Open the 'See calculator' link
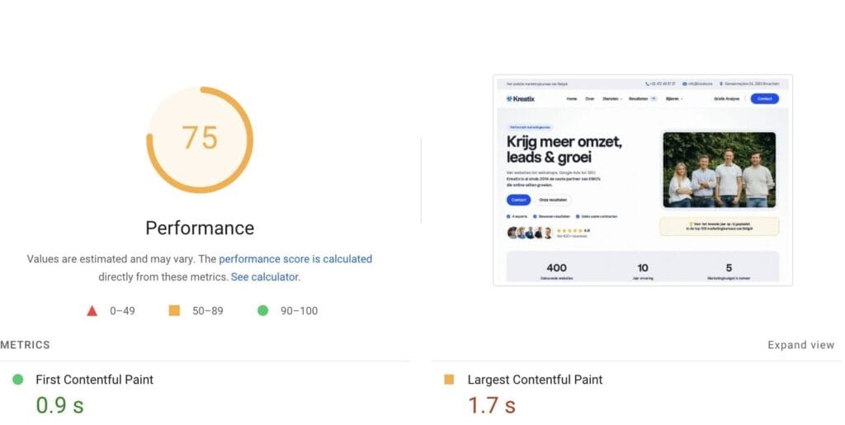 (x=265, y=277)
